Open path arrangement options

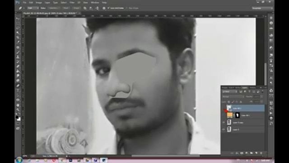(x=97, y=8)
